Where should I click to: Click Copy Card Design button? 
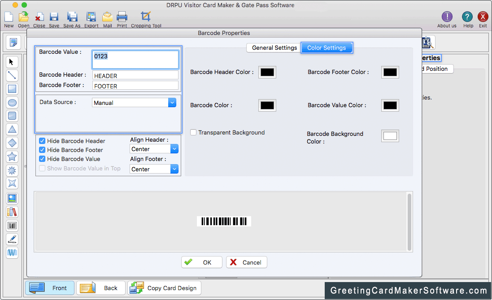pos(164,288)
